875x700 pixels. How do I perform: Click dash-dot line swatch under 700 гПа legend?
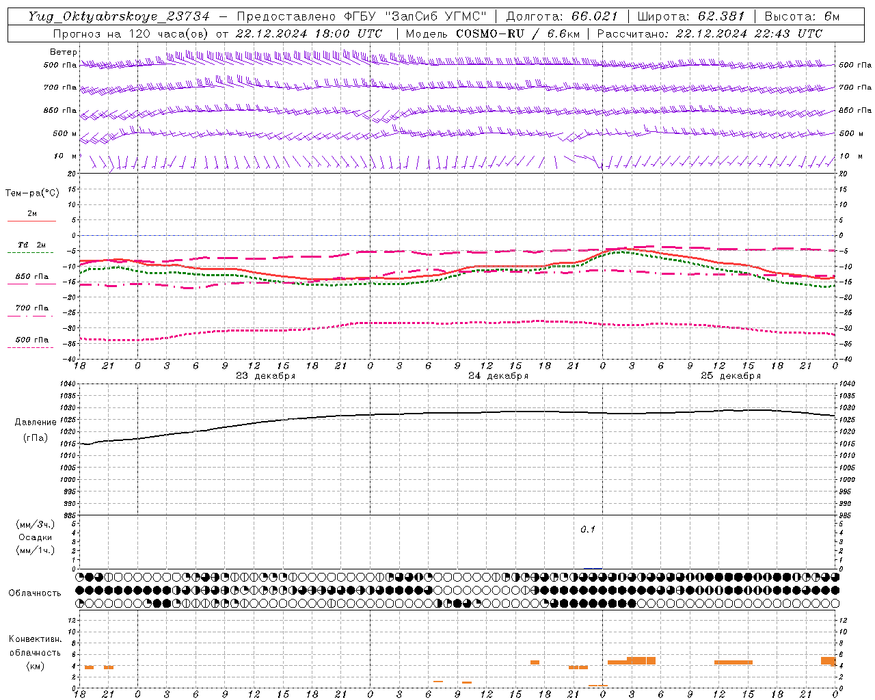pos(31,316)
